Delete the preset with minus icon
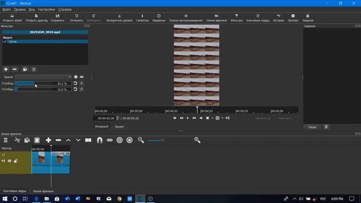This screenshot has height=203, width=361. (82, 77)
